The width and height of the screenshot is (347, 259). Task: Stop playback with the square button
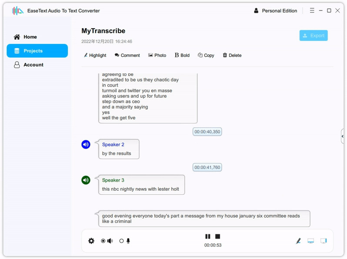pos(218,236)
